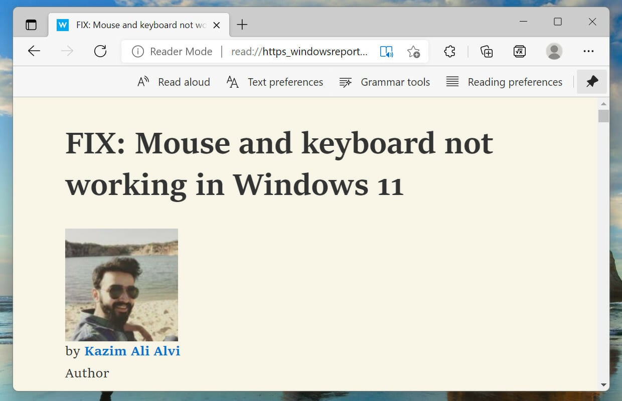Start Read aloud

pos(174,82)
